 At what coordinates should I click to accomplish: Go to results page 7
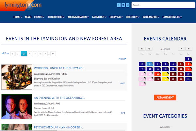click(45, 54)
